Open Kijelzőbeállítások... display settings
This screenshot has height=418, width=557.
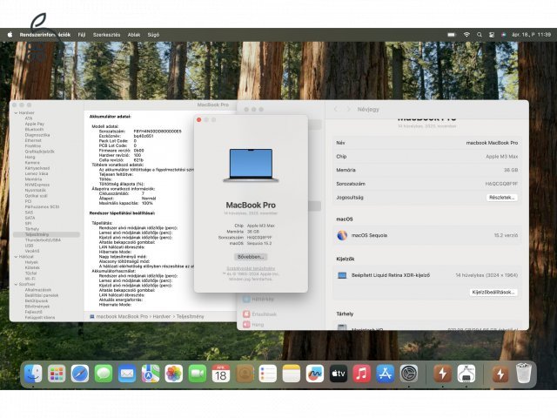(493, 293)
